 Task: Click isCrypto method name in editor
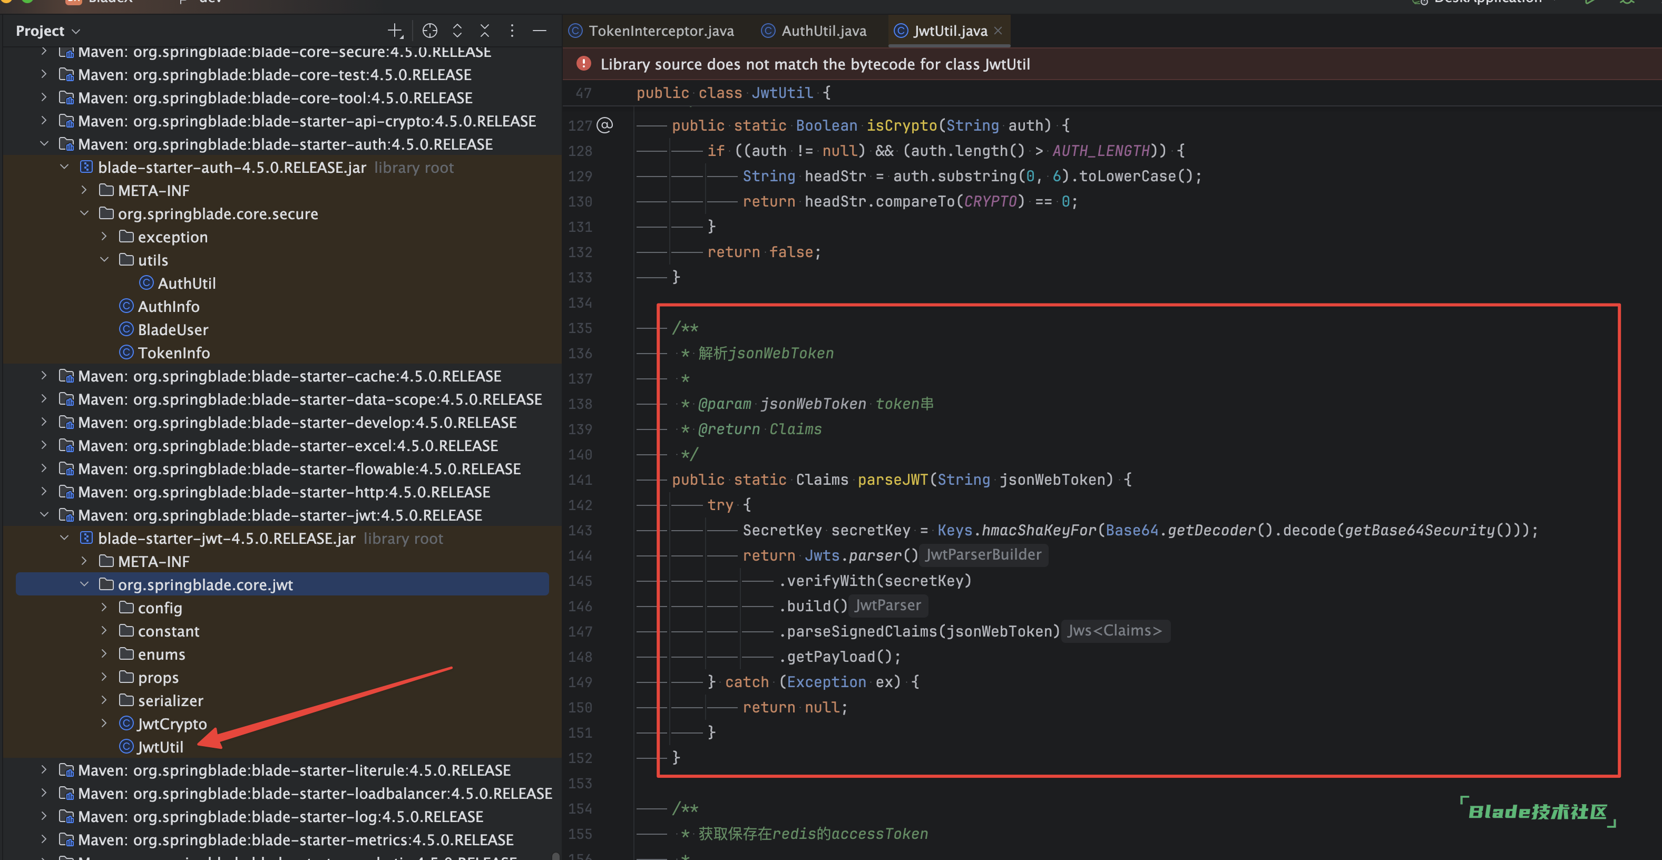pos(901,125)
